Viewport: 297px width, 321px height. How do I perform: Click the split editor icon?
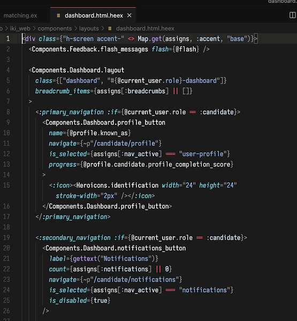coord(292,15)
